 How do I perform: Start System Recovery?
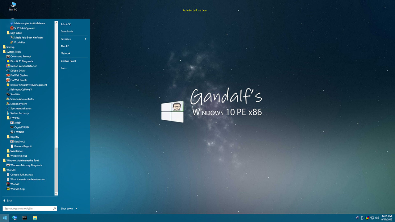(x=18, y=113)
